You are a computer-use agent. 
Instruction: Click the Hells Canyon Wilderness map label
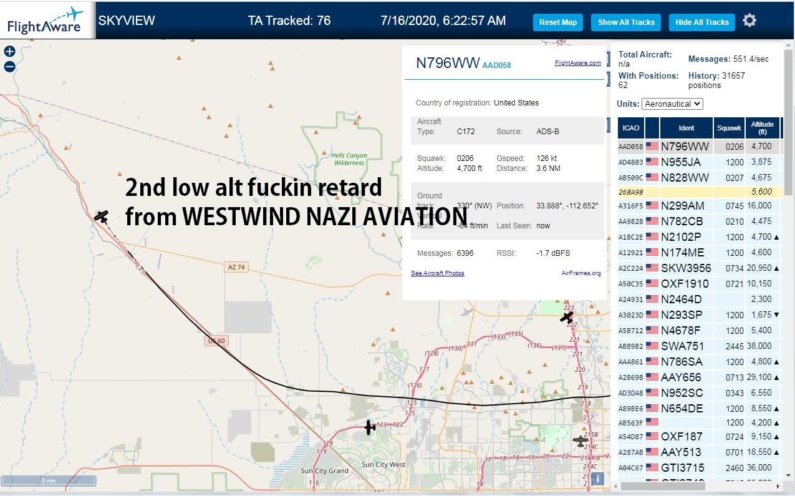coord(349,159)
